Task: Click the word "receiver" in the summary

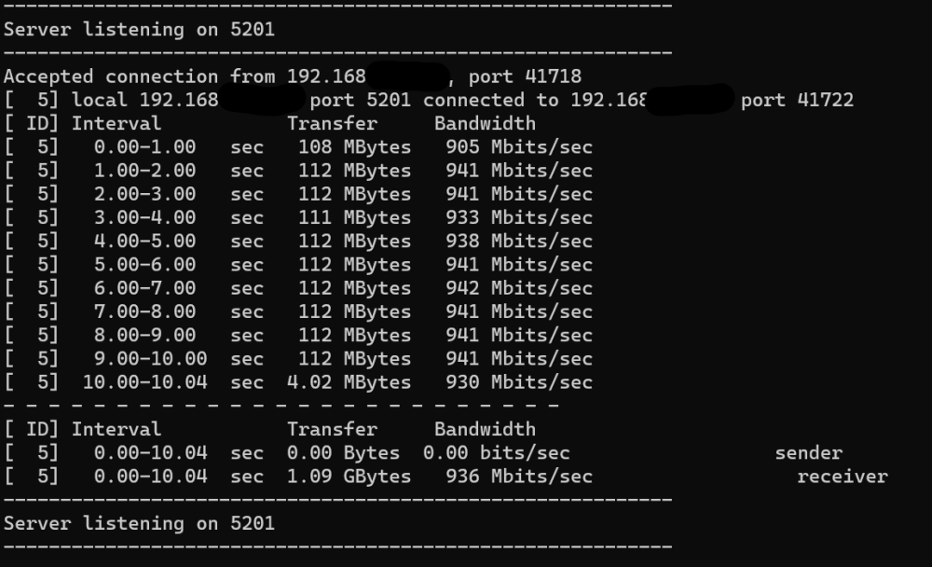Action: [843, 477]
